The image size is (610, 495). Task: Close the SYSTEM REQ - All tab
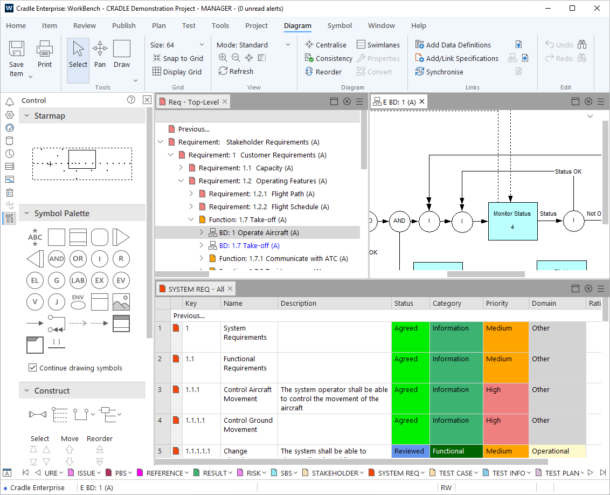pyautogui.click(x=230, y=288)
